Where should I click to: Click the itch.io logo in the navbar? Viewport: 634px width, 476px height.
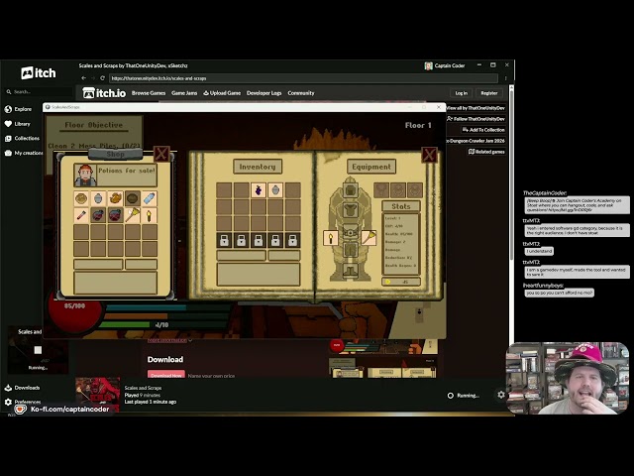point(104,93)
